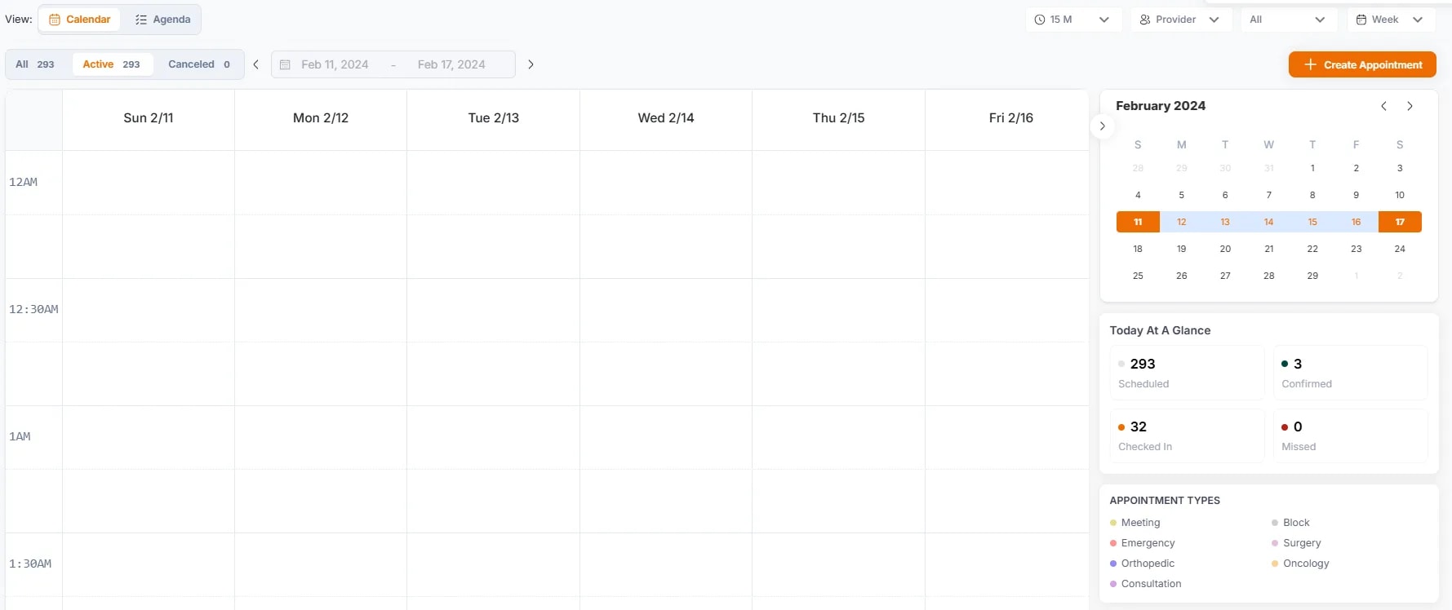
Task: Click the Feb 17, 2024 end date
Action: [x=451, y=64]
